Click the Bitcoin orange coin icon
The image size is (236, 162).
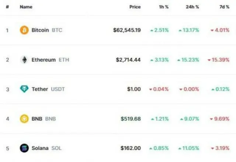24,30
